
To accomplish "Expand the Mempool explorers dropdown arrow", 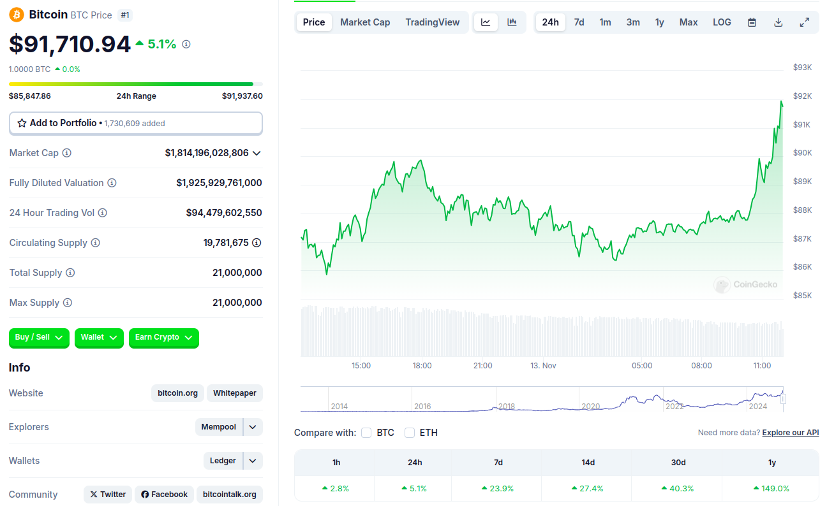I will click(253, 427).
